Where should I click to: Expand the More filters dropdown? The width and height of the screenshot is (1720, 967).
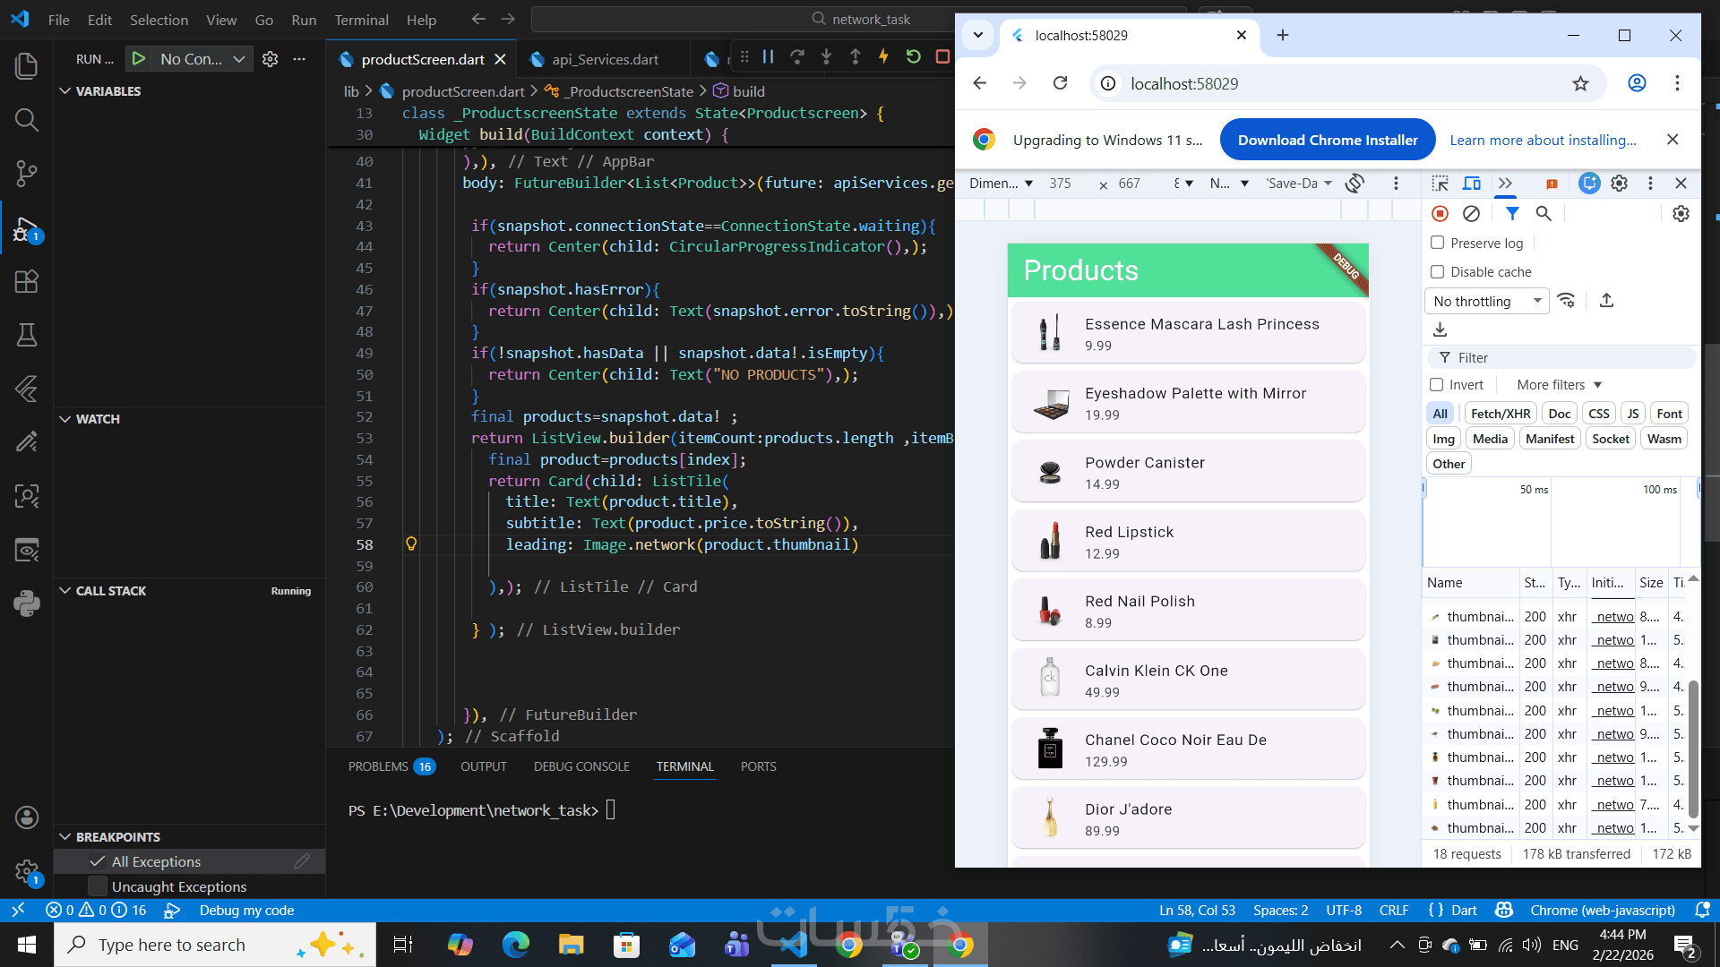click(1559, 385)
